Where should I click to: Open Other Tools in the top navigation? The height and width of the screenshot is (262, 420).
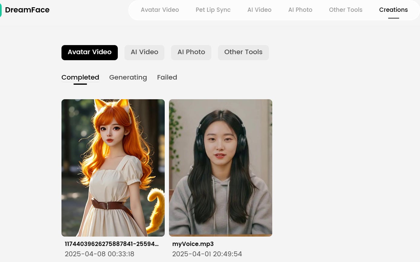tap(346, 10)
